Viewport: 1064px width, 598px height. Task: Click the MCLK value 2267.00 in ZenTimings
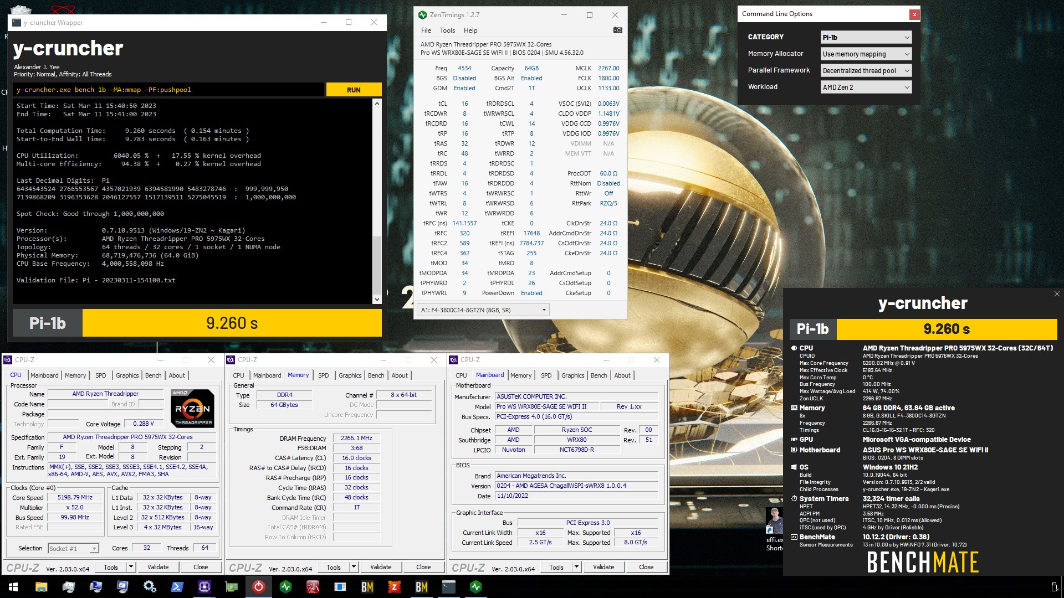[608, 68]
